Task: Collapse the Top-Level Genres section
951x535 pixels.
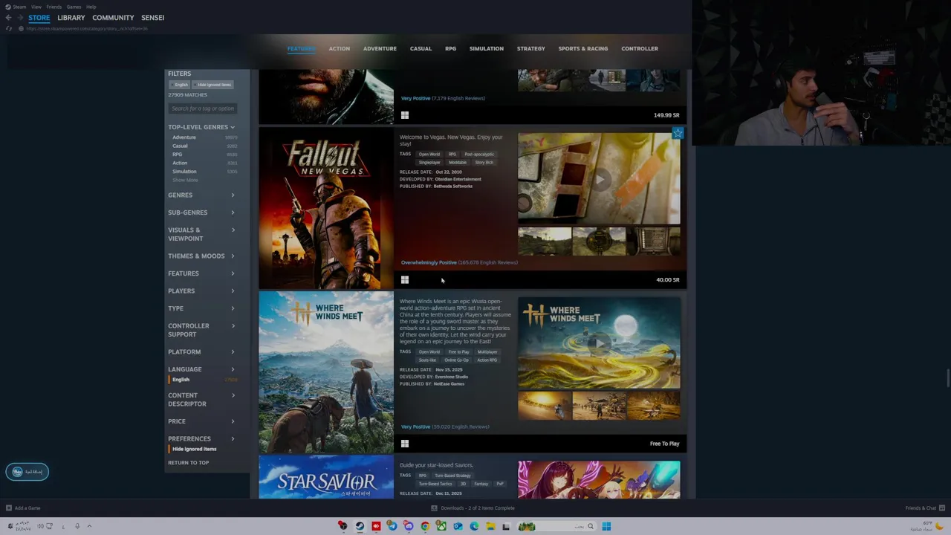Action: pos(201,127)
